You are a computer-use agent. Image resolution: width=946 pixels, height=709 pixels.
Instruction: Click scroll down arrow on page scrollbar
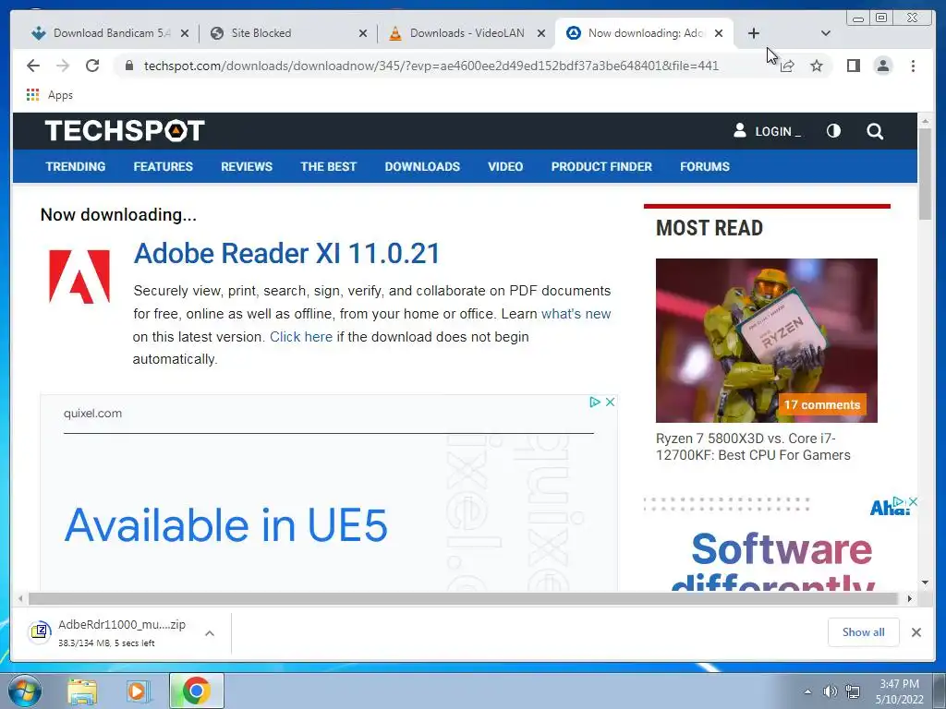[925, 583]
